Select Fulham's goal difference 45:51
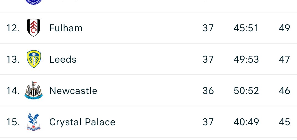The image size is (297, 140). [x=246, y=28]
